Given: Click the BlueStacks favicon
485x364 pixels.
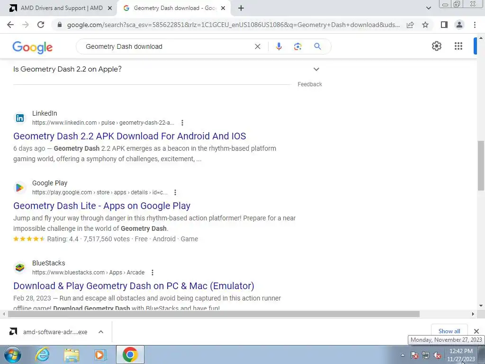Looking at the screenshot, I should click(20, 267).
